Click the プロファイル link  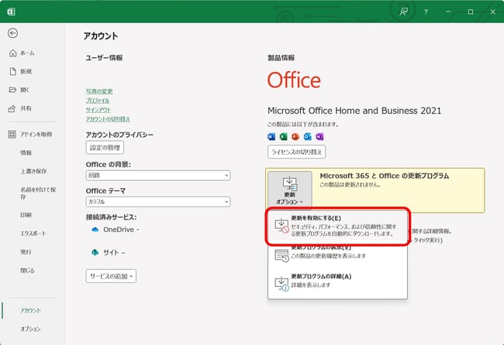[x=98, y=101]
